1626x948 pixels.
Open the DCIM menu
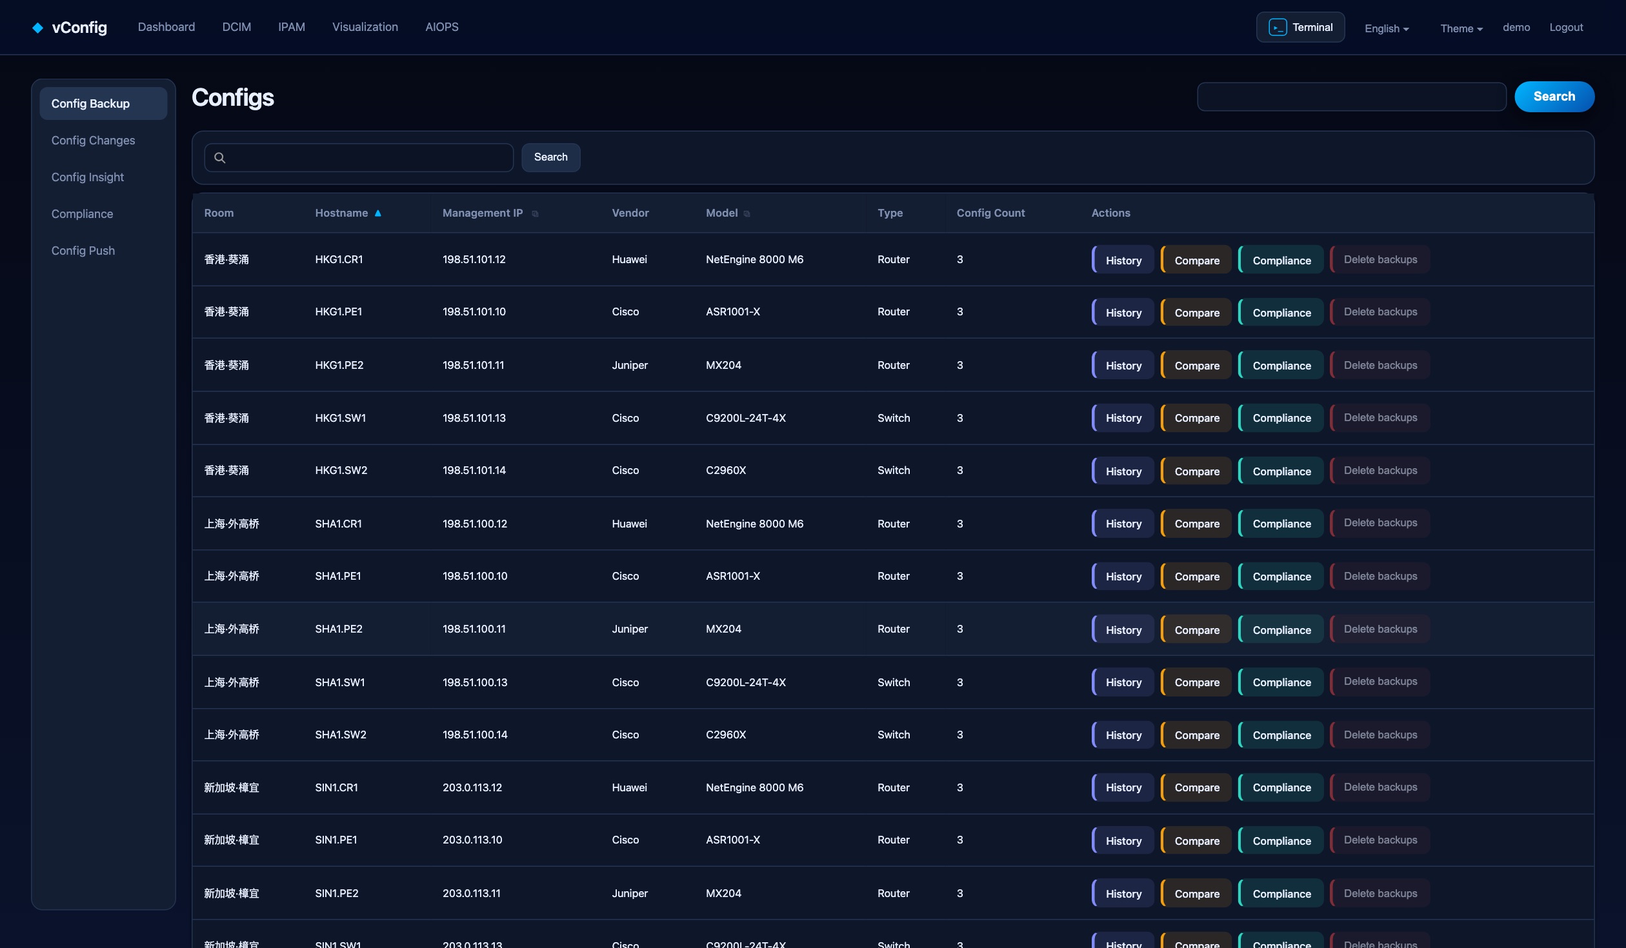coord(237,27)
